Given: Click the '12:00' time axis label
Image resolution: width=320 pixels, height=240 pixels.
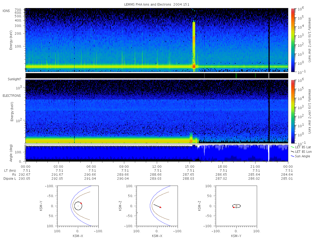Looking at the screenshot, I should (157, 166).
